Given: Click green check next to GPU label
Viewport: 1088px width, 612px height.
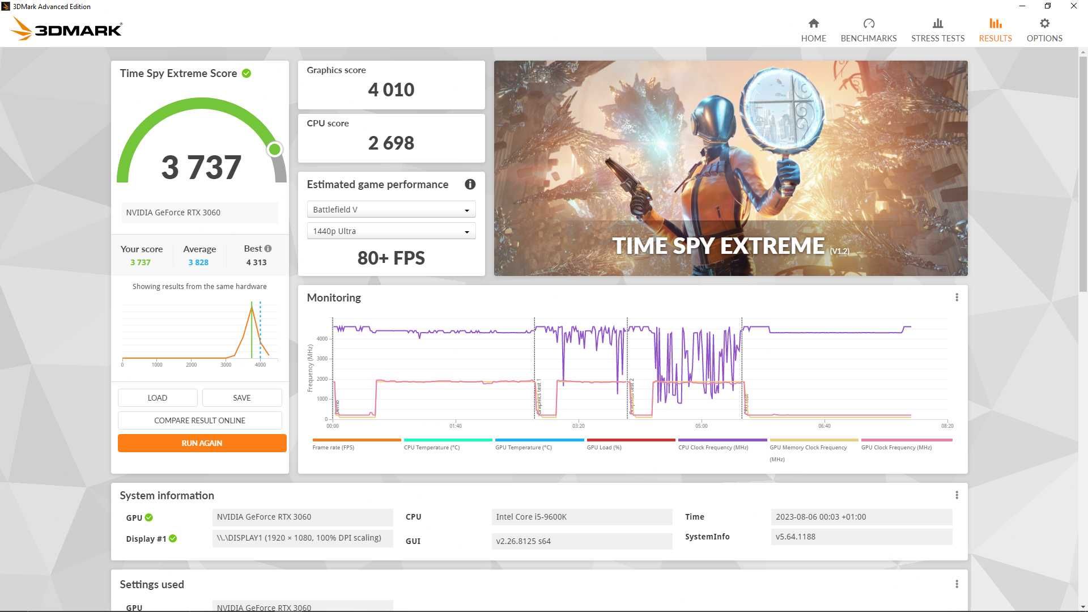Looking at the screenshot, I should click(148, 517).
